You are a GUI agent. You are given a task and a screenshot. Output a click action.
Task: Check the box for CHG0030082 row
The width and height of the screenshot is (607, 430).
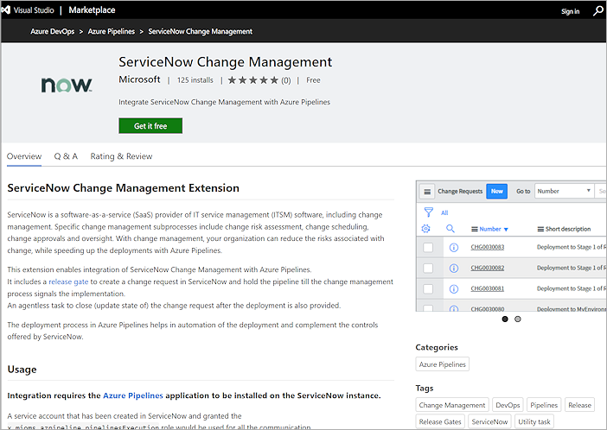(x=428, y=268)
